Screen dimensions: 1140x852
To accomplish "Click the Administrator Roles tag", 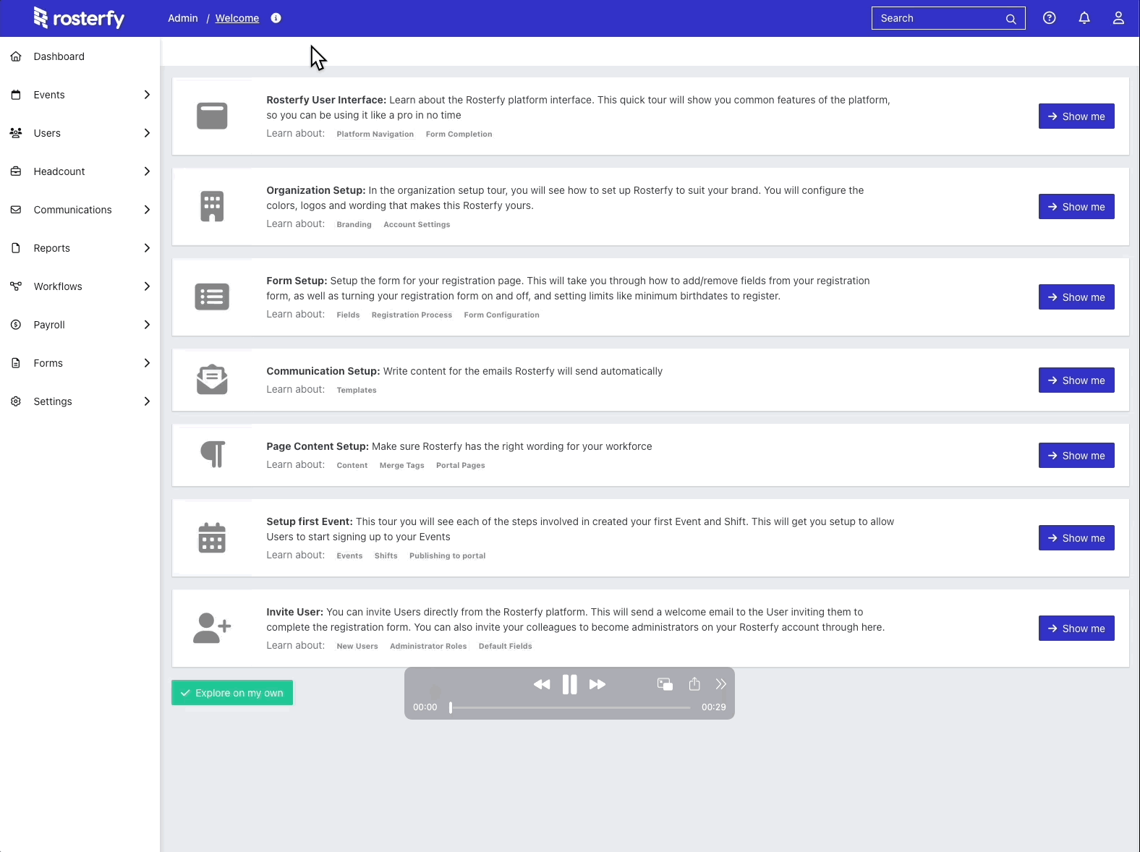I will coord(428,646).
